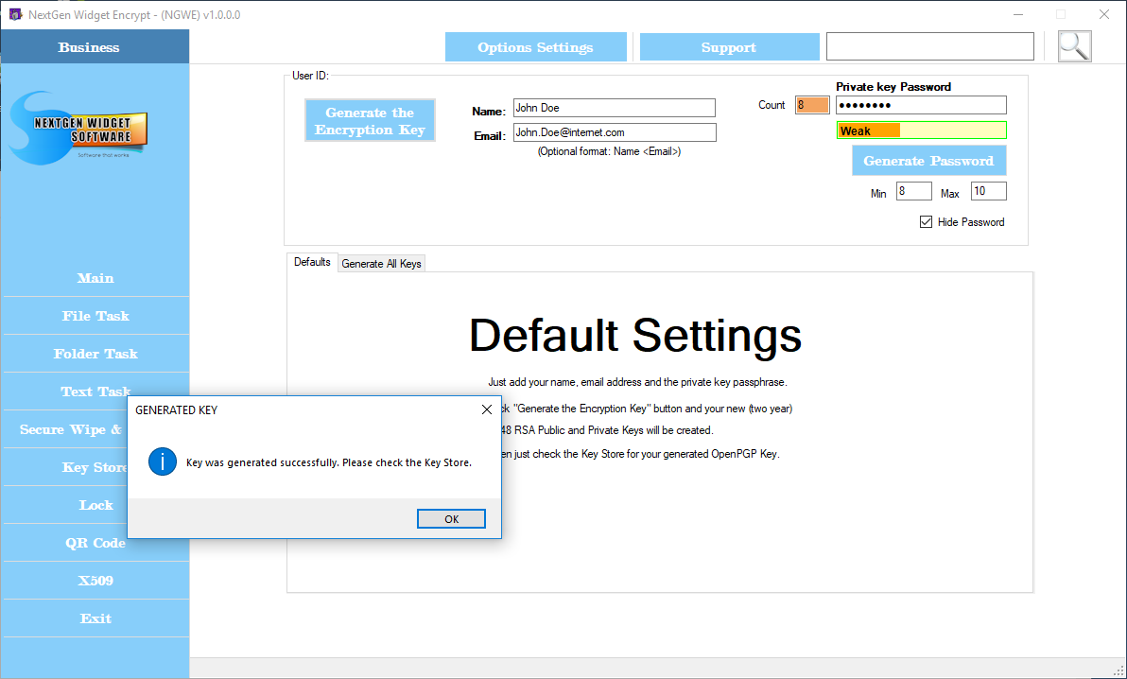Open Folder Task in the sidebar
Viewport: 1127px width, 679px height.
tap(95, 354)
